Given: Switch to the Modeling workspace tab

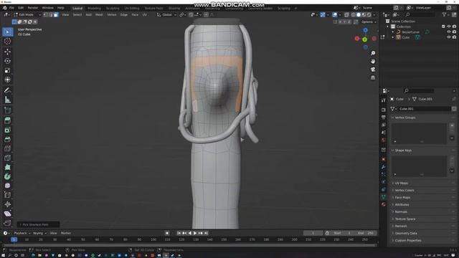Looking at the screenshot, I should [x=94, y=9].
